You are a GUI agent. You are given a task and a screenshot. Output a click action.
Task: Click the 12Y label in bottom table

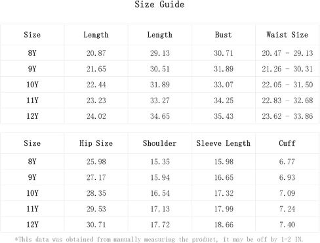(x=32, y=225)
